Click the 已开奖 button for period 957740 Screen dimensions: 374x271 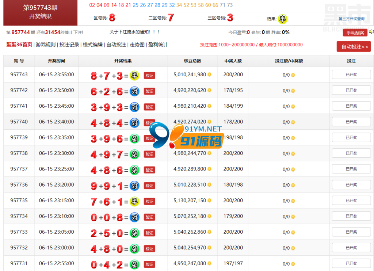351,122
